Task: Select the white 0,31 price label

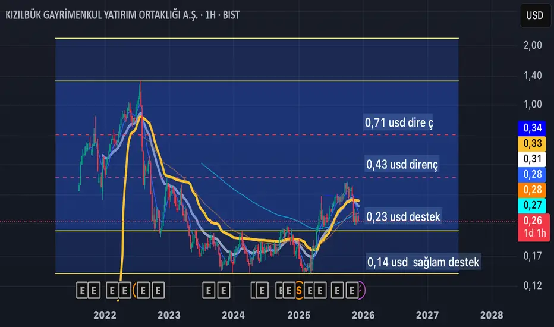Action: coord(532,159)
